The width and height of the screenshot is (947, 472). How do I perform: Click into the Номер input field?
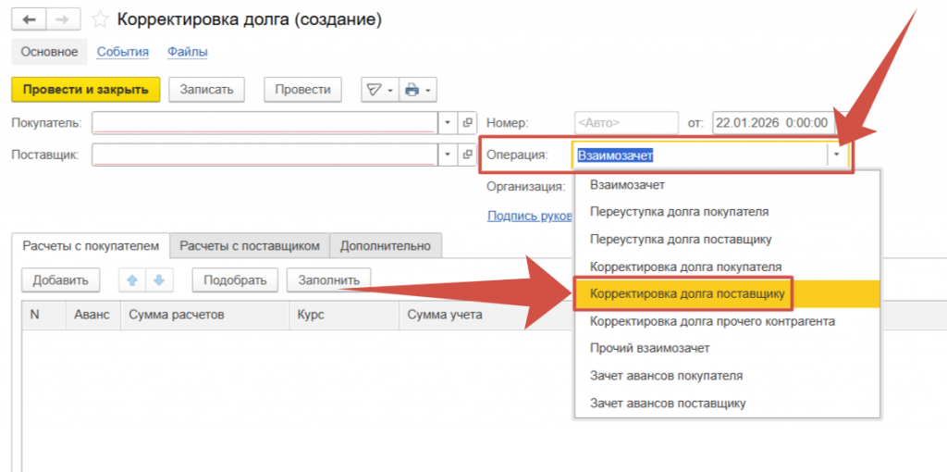[x=625, y=122]
